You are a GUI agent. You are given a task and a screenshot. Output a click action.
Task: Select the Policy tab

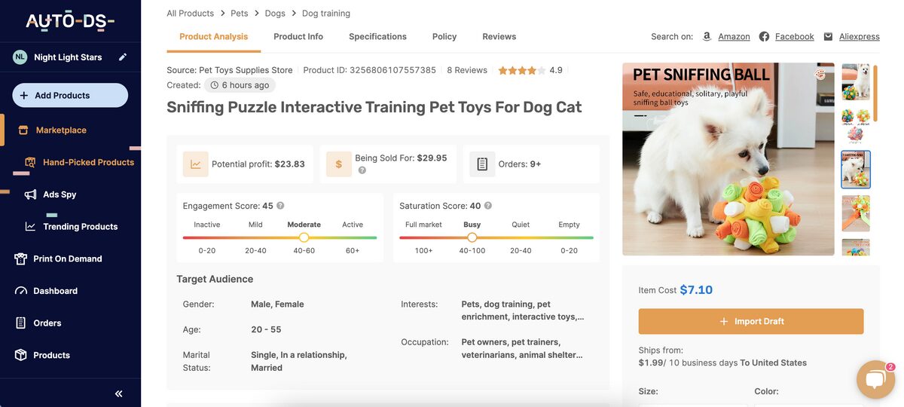click(444, 36)
